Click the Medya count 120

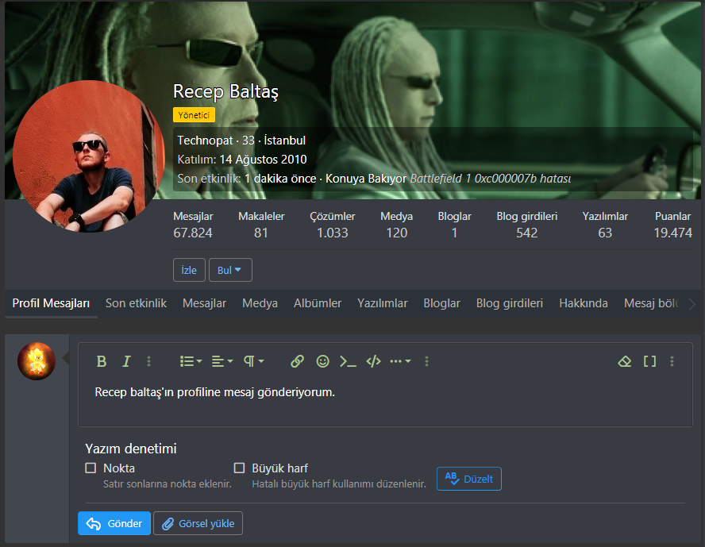[397, 233]
